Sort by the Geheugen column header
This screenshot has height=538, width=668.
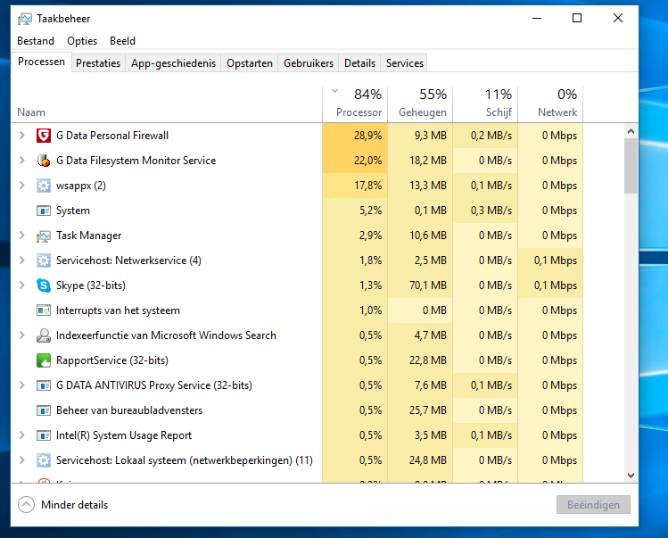point(420,104)
